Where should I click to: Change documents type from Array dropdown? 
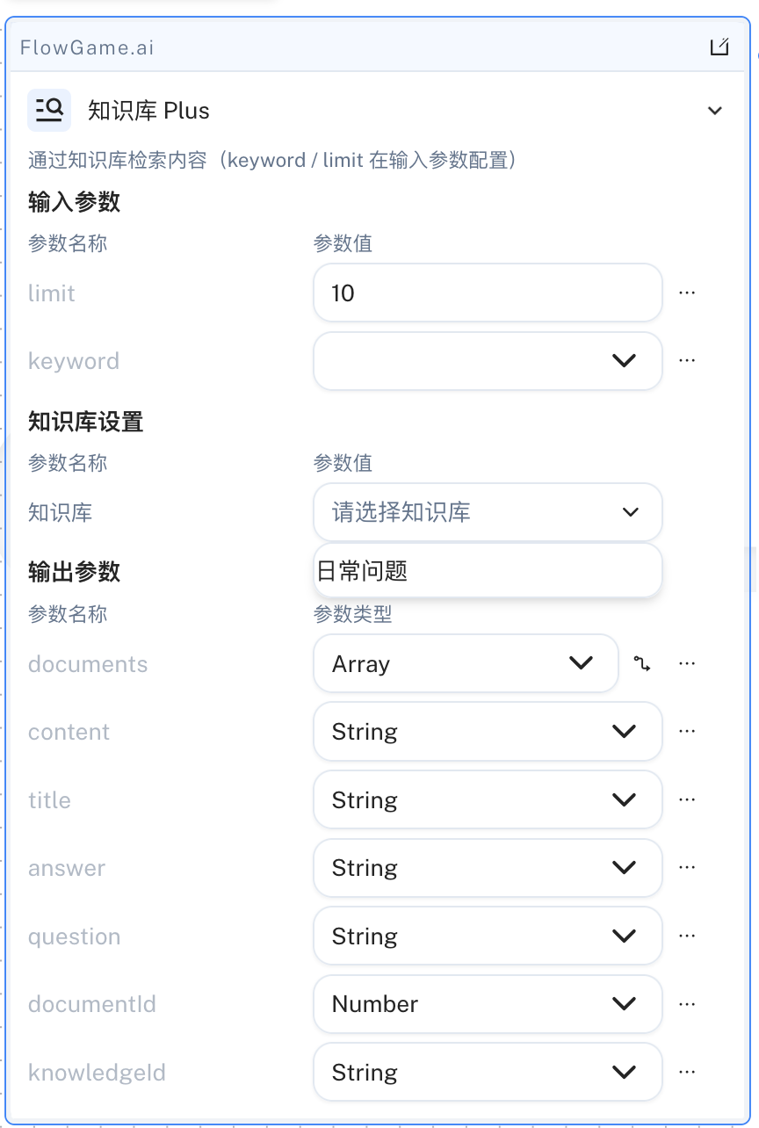click(466, 663)
